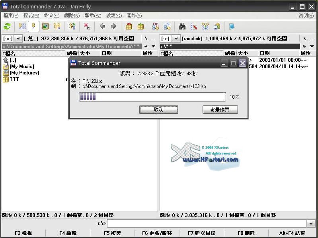Click the blue notepad toolbar icon

coord(232,26)
